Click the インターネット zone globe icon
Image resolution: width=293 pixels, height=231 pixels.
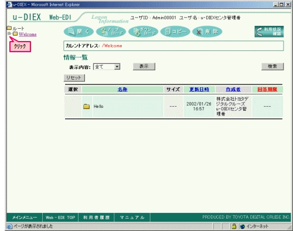pos(243,226)
